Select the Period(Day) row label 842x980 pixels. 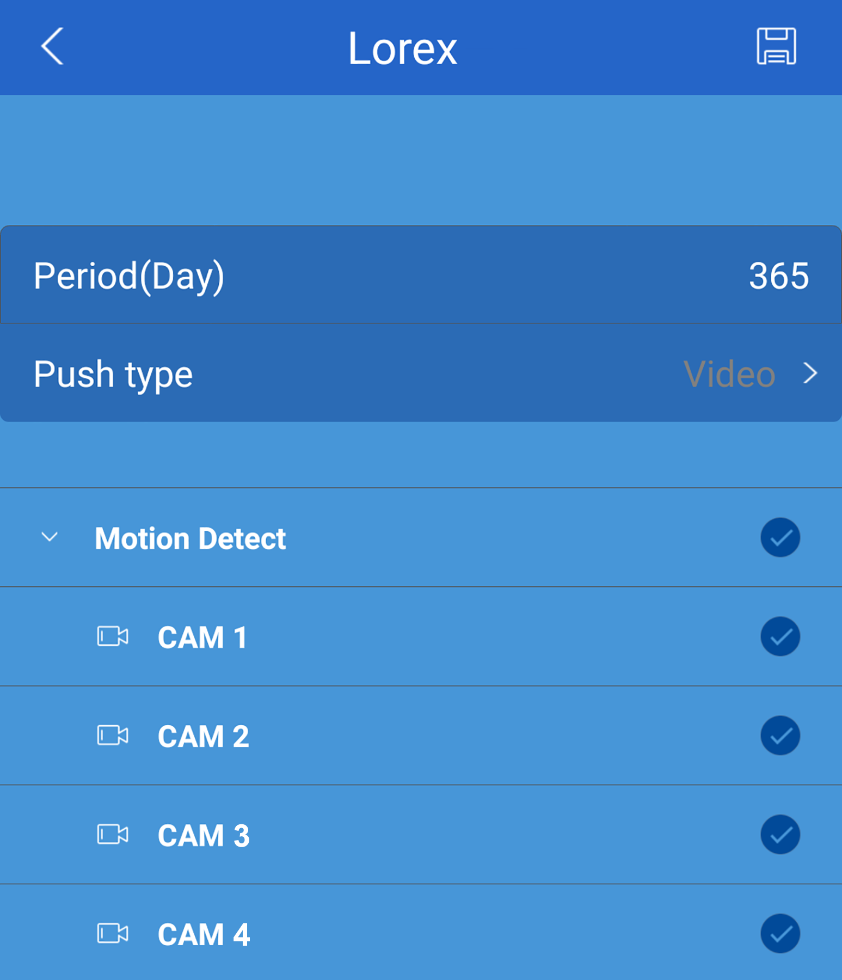point(129,276)
